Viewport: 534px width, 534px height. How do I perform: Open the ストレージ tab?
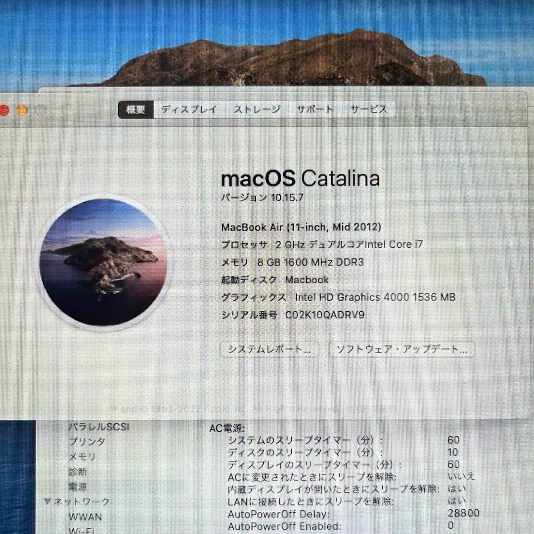tap(257, 110)
